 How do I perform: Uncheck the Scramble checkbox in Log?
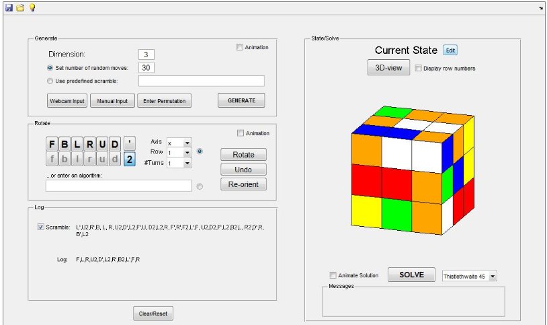point(41,227)
